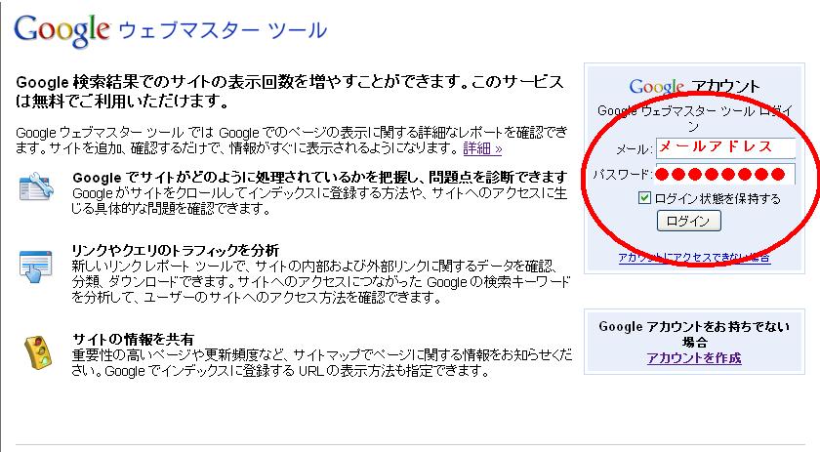Click the Google logo in account box
Image resolution: width=820 pixels, height=452 pixels.
657,86
